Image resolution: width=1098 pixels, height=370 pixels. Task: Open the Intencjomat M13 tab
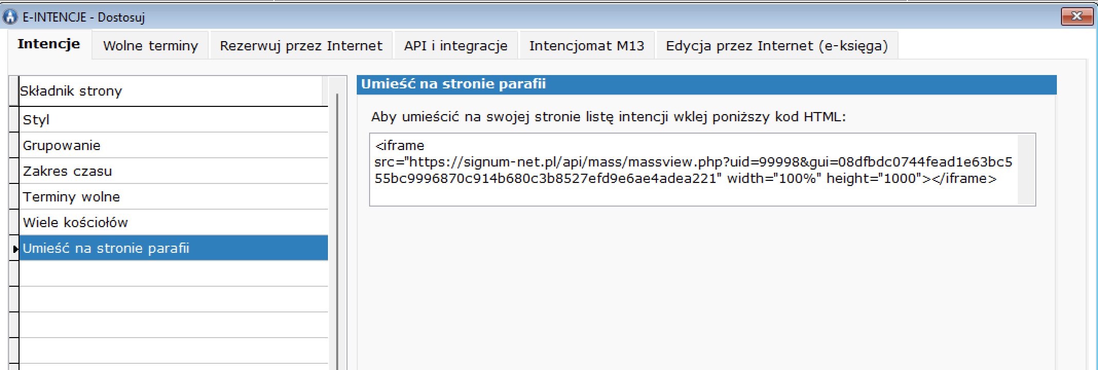587,46
